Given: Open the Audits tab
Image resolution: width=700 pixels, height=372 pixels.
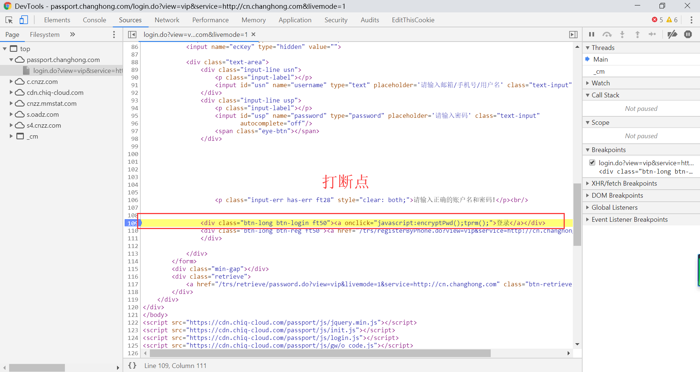Looking at the screenshot, I should [370, 20].
